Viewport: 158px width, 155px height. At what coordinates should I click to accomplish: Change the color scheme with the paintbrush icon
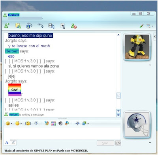141,26
